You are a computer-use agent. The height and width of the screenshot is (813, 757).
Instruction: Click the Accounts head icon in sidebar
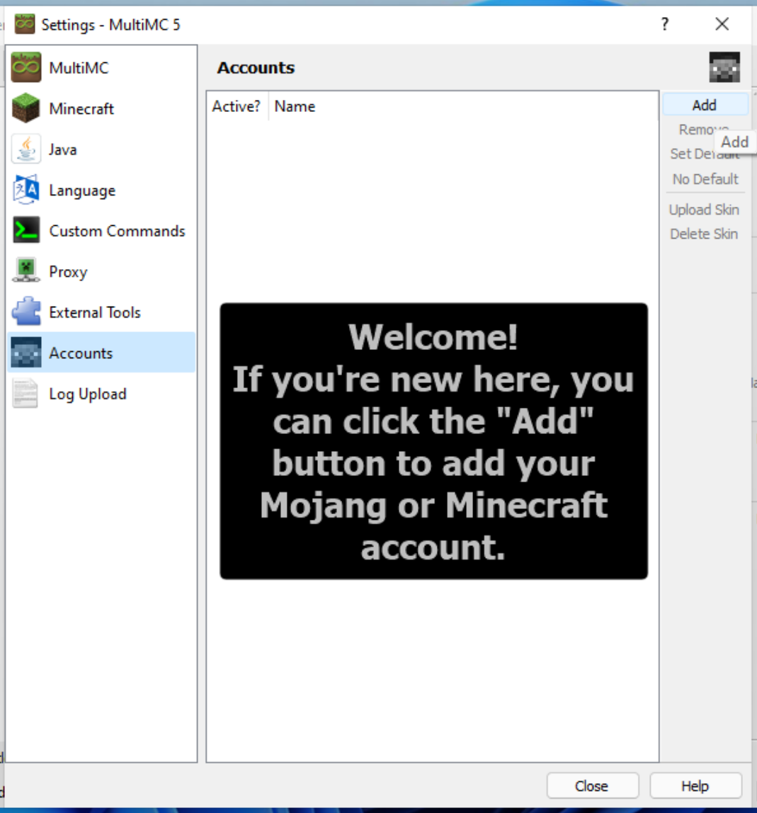pos(26,353)
